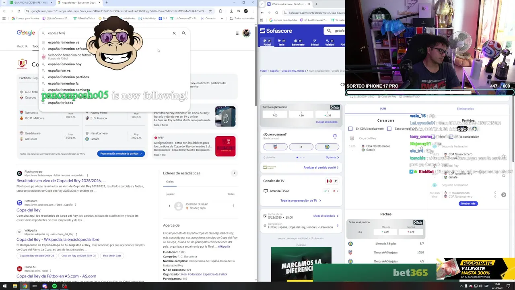Image resolution: width=515 pixels, height=290 pixels.
Task: Open 'Copa del Rey de fútbol 2025-26' sublink
Action: [x=37, y=255]
